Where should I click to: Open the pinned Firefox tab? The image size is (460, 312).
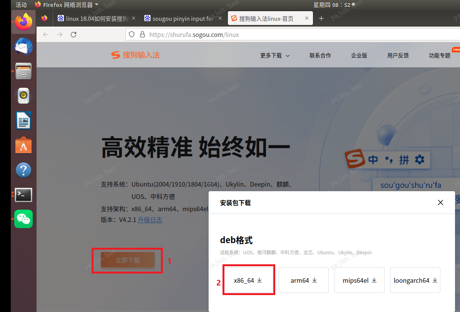click(44, 18)
